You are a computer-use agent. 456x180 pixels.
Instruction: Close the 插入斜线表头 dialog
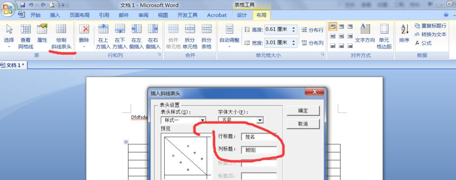point(314,92)
